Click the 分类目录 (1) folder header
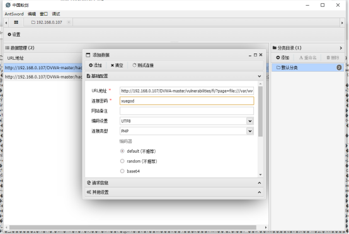 pyautogui.click(x=287, y=48)
